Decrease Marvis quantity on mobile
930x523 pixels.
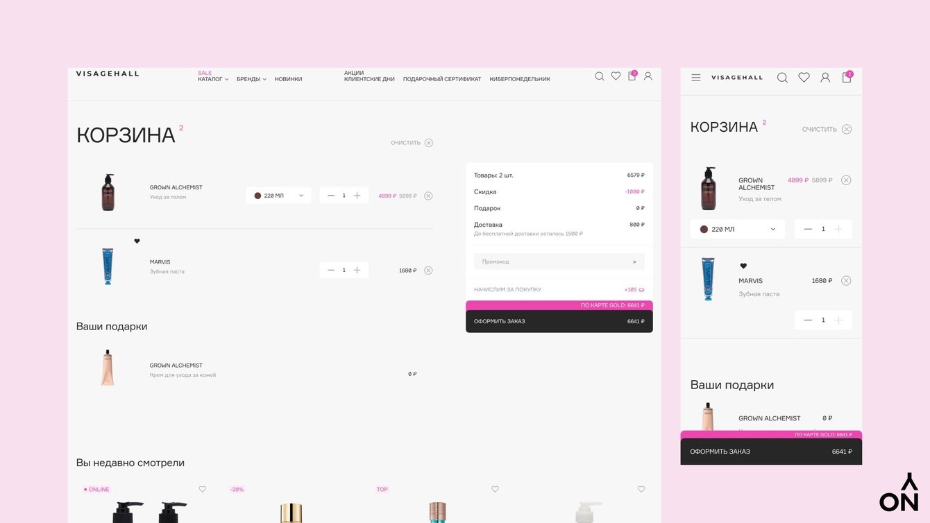click(808, 320)
